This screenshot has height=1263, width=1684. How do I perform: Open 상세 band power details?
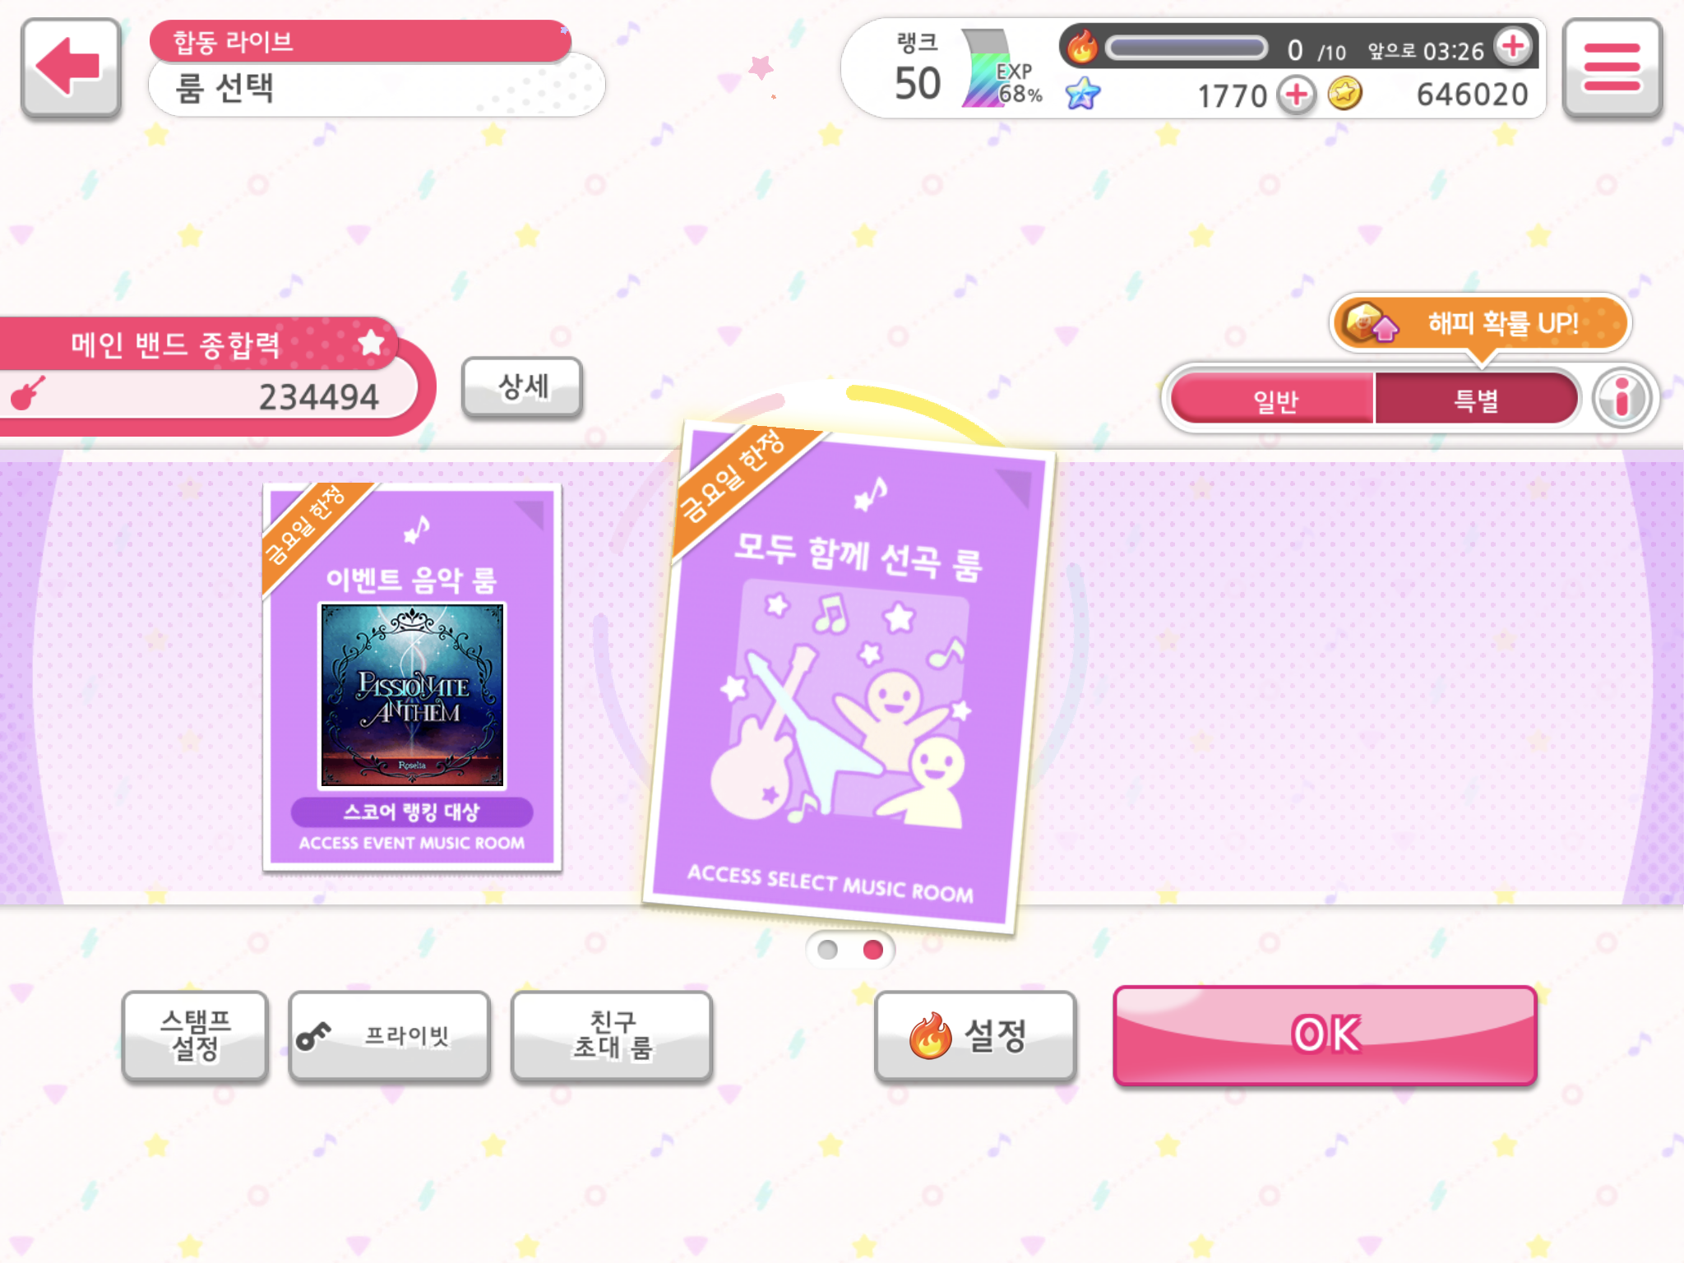click(522, 386)
